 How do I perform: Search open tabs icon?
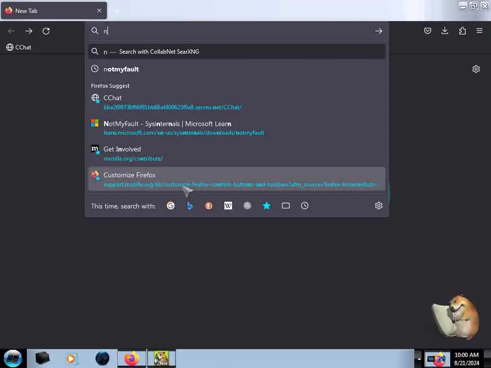286,206
